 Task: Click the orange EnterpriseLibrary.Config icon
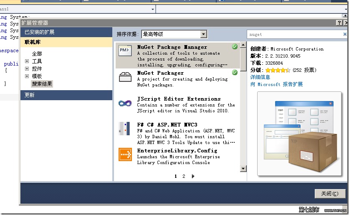(x=125, y=154)
